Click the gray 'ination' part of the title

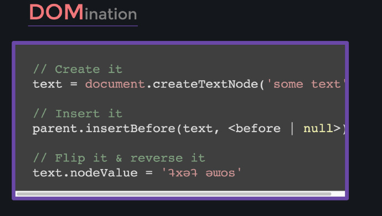[111, 14]
